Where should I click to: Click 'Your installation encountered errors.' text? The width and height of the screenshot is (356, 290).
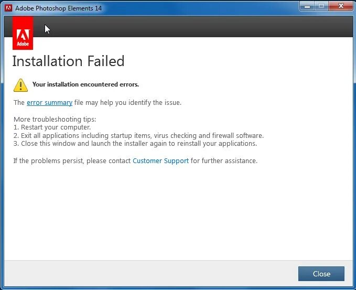tap(85, 84)
